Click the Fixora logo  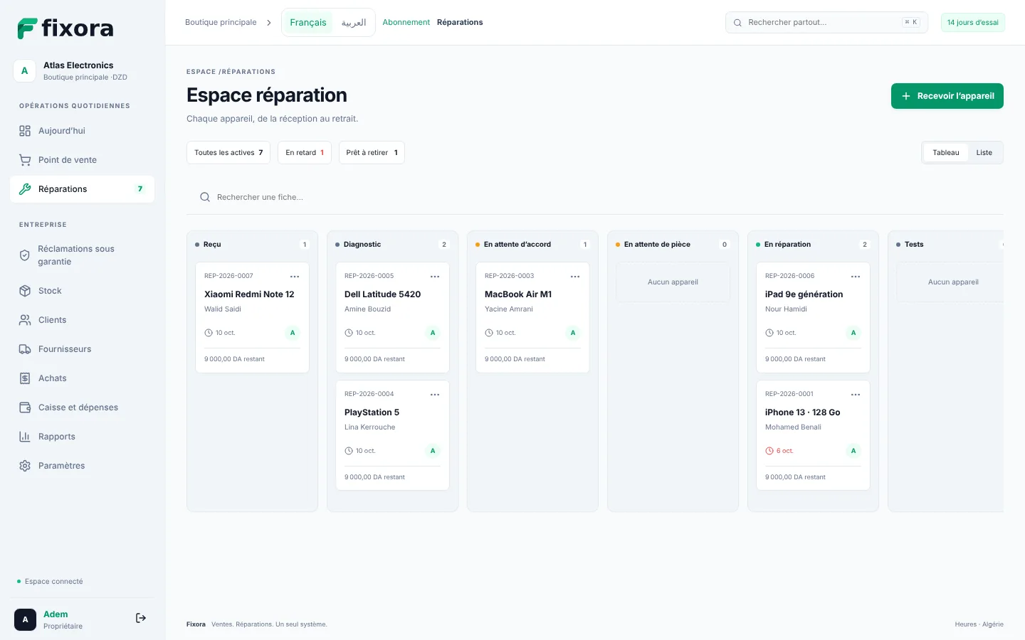pos(65,28)
